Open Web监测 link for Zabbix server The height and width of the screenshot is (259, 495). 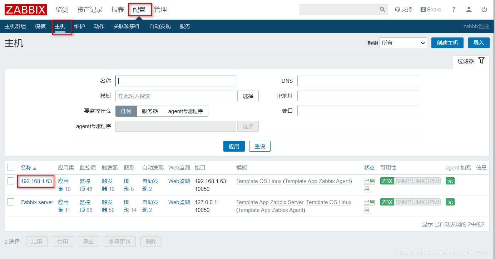[179, 202]
